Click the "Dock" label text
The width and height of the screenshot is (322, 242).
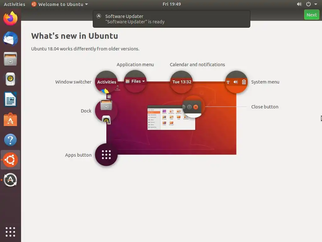86,111
